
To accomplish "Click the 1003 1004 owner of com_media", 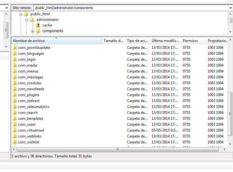I will (x=216, y=65).
